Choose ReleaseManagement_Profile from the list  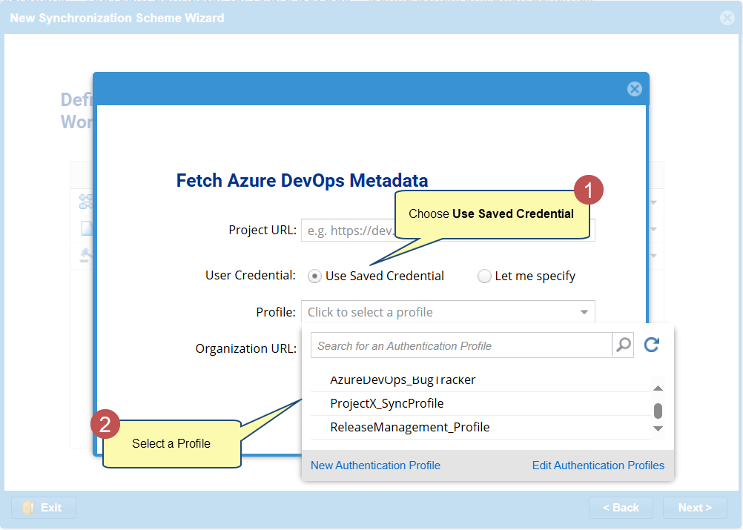pos(410,428)
